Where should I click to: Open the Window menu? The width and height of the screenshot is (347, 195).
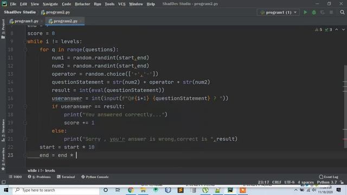(x=136, y=4)
